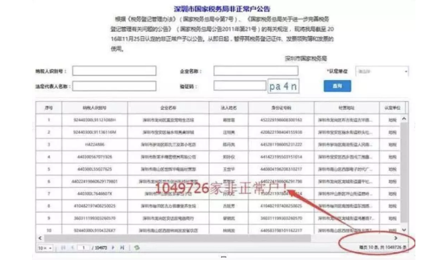The height and width of the screenshot is (260, 430).
Task: Go to previous page of results
Action: 73,247
